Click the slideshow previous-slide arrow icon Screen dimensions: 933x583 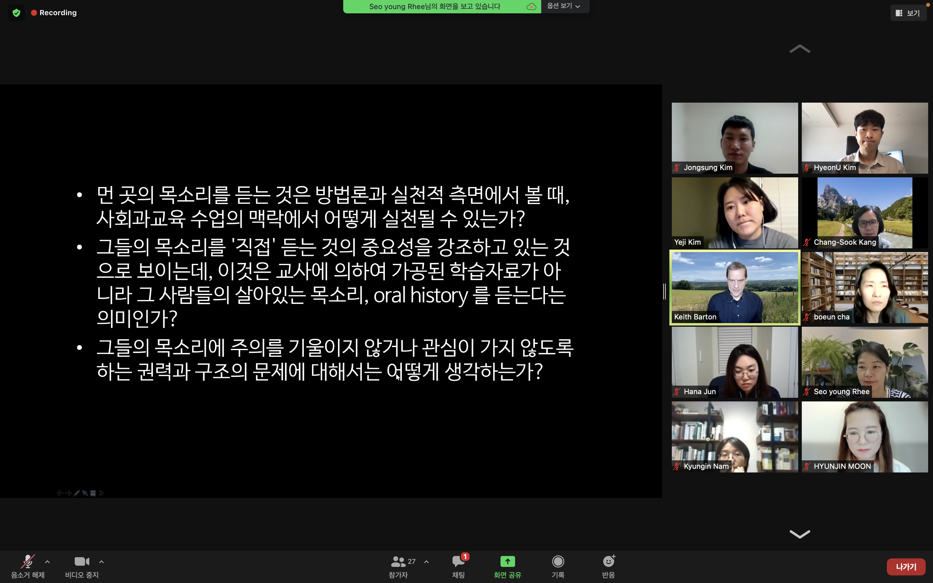click(60, 493)
